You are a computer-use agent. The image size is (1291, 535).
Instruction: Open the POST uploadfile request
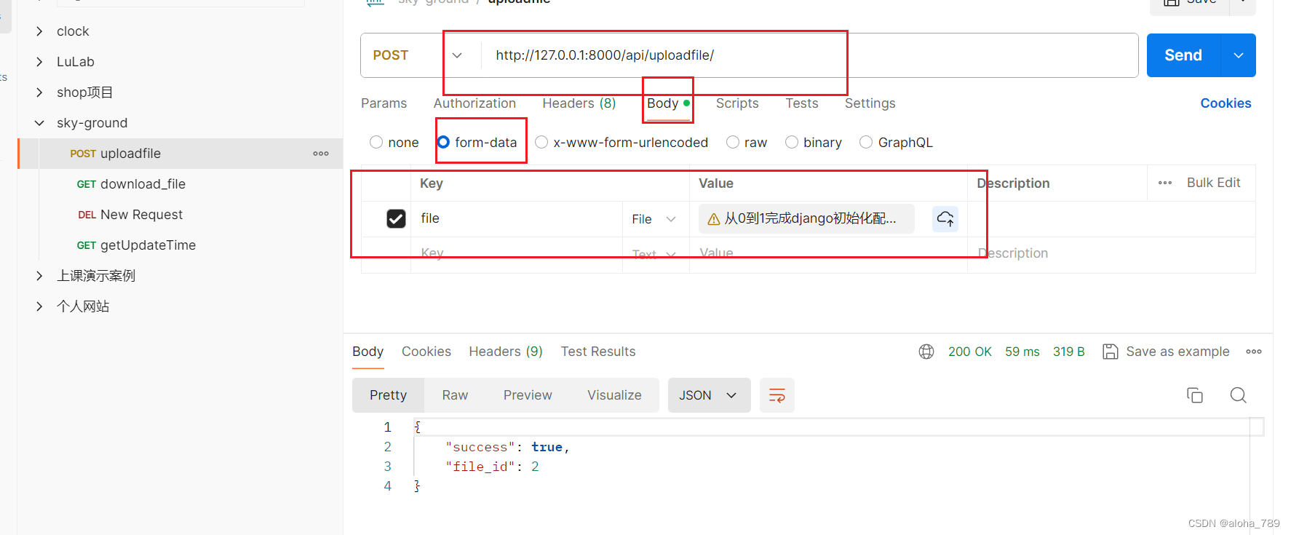click(x=180, y=154)
